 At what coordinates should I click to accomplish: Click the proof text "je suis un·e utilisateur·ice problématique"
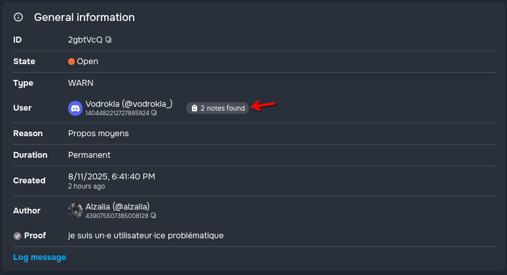(145, 236)
